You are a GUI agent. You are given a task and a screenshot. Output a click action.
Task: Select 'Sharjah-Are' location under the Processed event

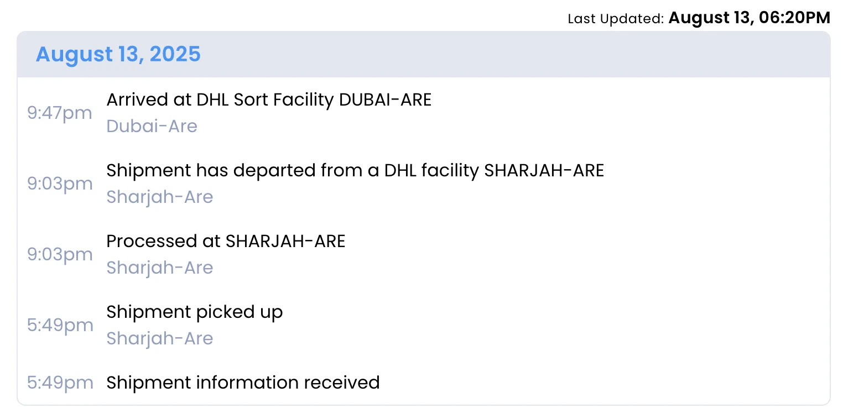pyautogui.click(x=159, y=268)
